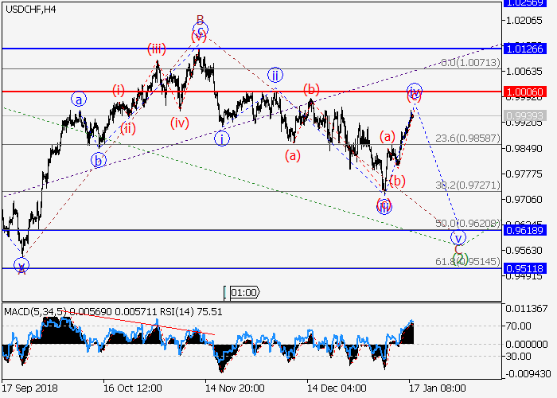
Task: Click the 38.2(0.97271) Fibonacci label
Action: tap(473, 185)
